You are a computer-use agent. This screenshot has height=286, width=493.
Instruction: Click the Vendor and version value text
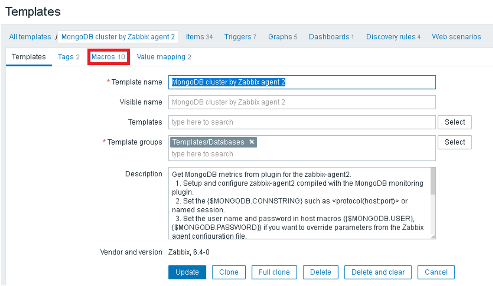click(189, 252)
